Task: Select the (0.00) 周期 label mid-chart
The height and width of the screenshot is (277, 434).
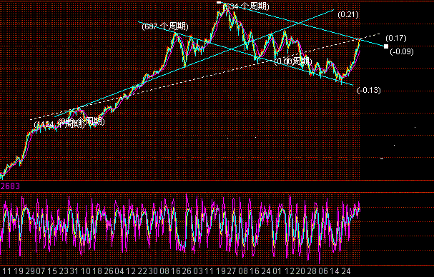Action: tap(293, 61)
